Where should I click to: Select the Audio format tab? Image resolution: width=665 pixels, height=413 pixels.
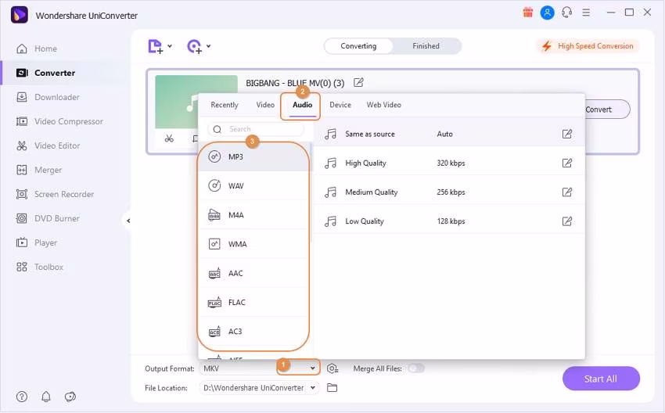pyautogui.click(x=303, y=105)
